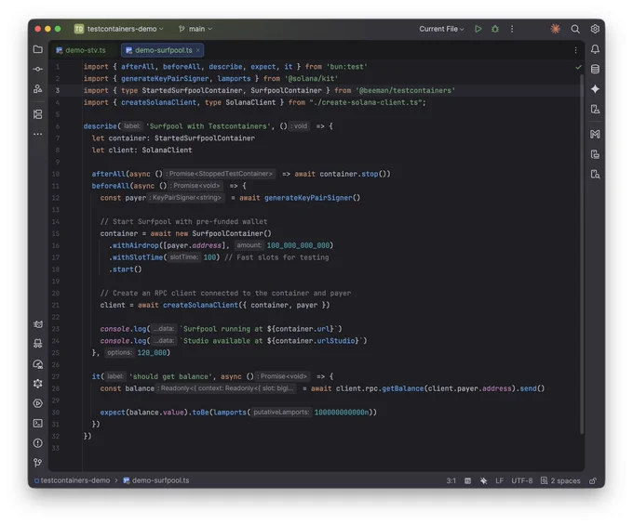The width and height of the screenshot is (633, 525).
Task: Open the testcontainers-demo project dropdown
Action: 119,29
